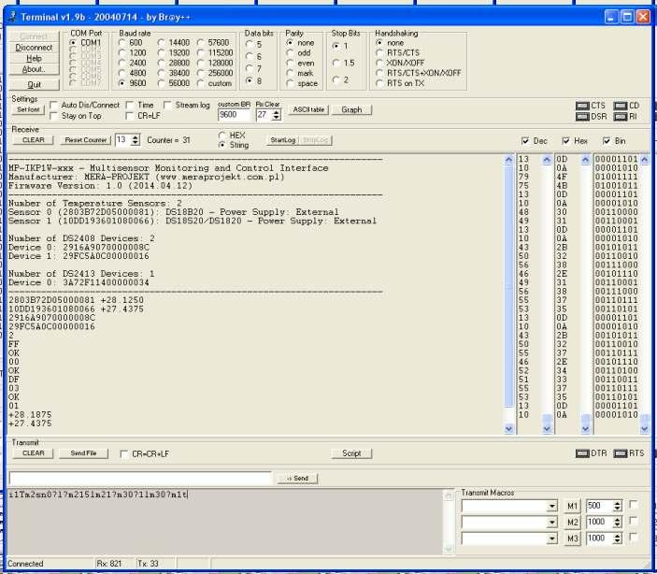Click the CTS status indicator

click(x=583, y=106)
